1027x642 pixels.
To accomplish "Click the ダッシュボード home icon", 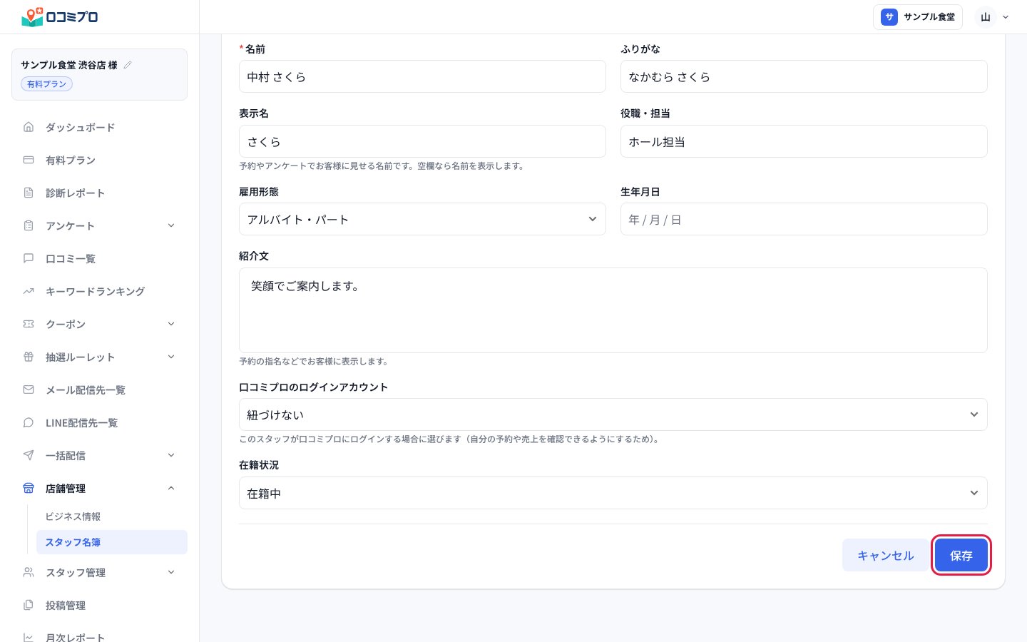I will (29, 127).
